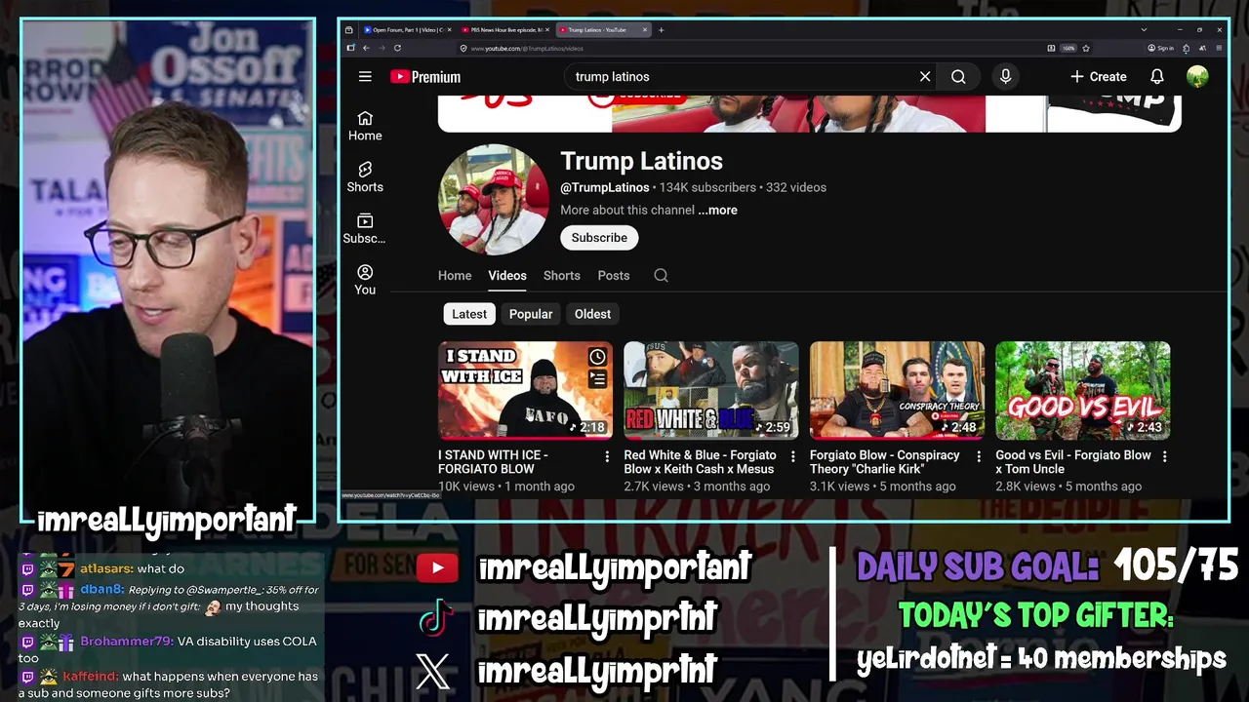Play the Good vs Evil thumbnail
1249x702 pixels.
pyautogui.click(x=1083, y=390)
